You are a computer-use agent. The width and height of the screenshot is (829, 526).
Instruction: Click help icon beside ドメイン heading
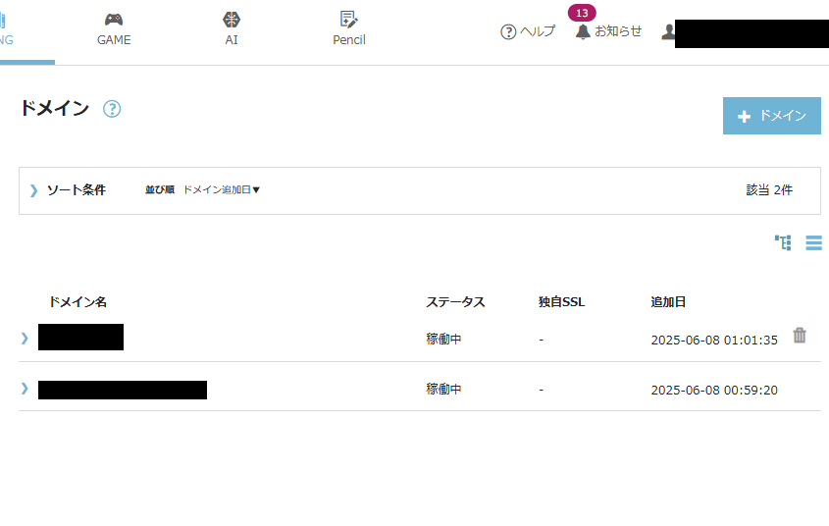(x=112, y=109)
